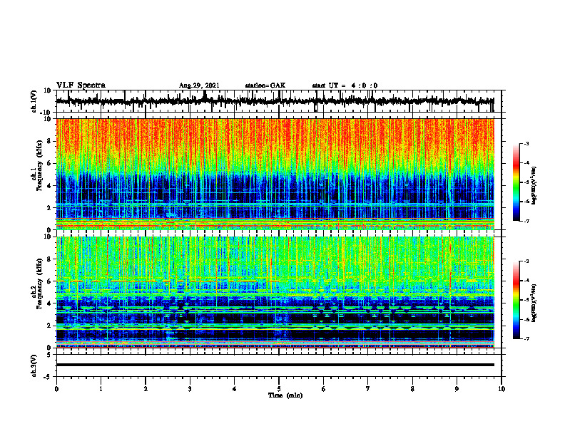Click the time axis tick label "5"
This screenshot has height=436, width=565.
coord(279,389)
